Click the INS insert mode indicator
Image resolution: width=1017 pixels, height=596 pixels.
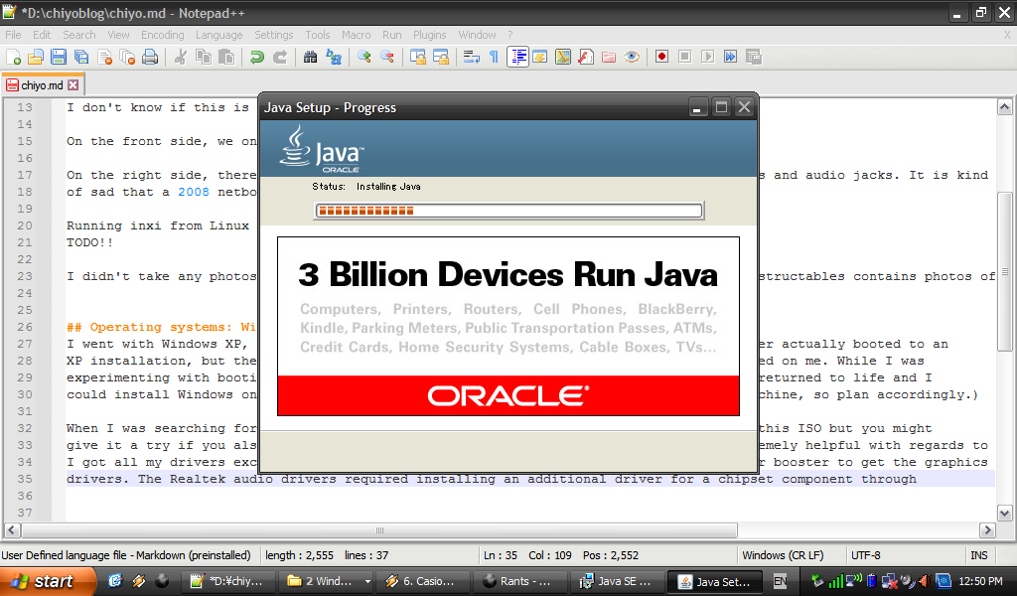point(978,555)
